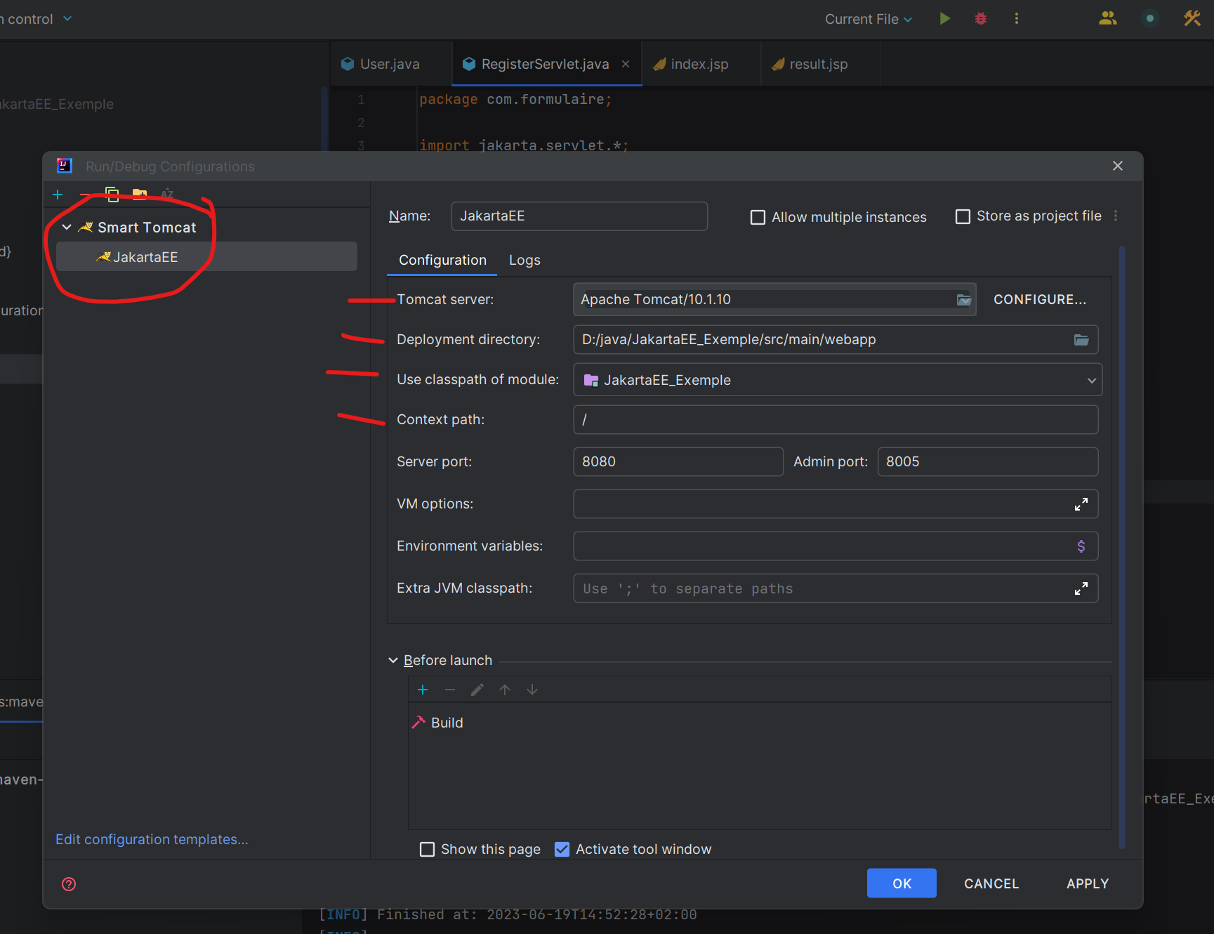This screenshot has width=1214, height=934.
Task: Copy configuration with the duplicate icon
Action: pyautogui.click(x=112, y=195)
